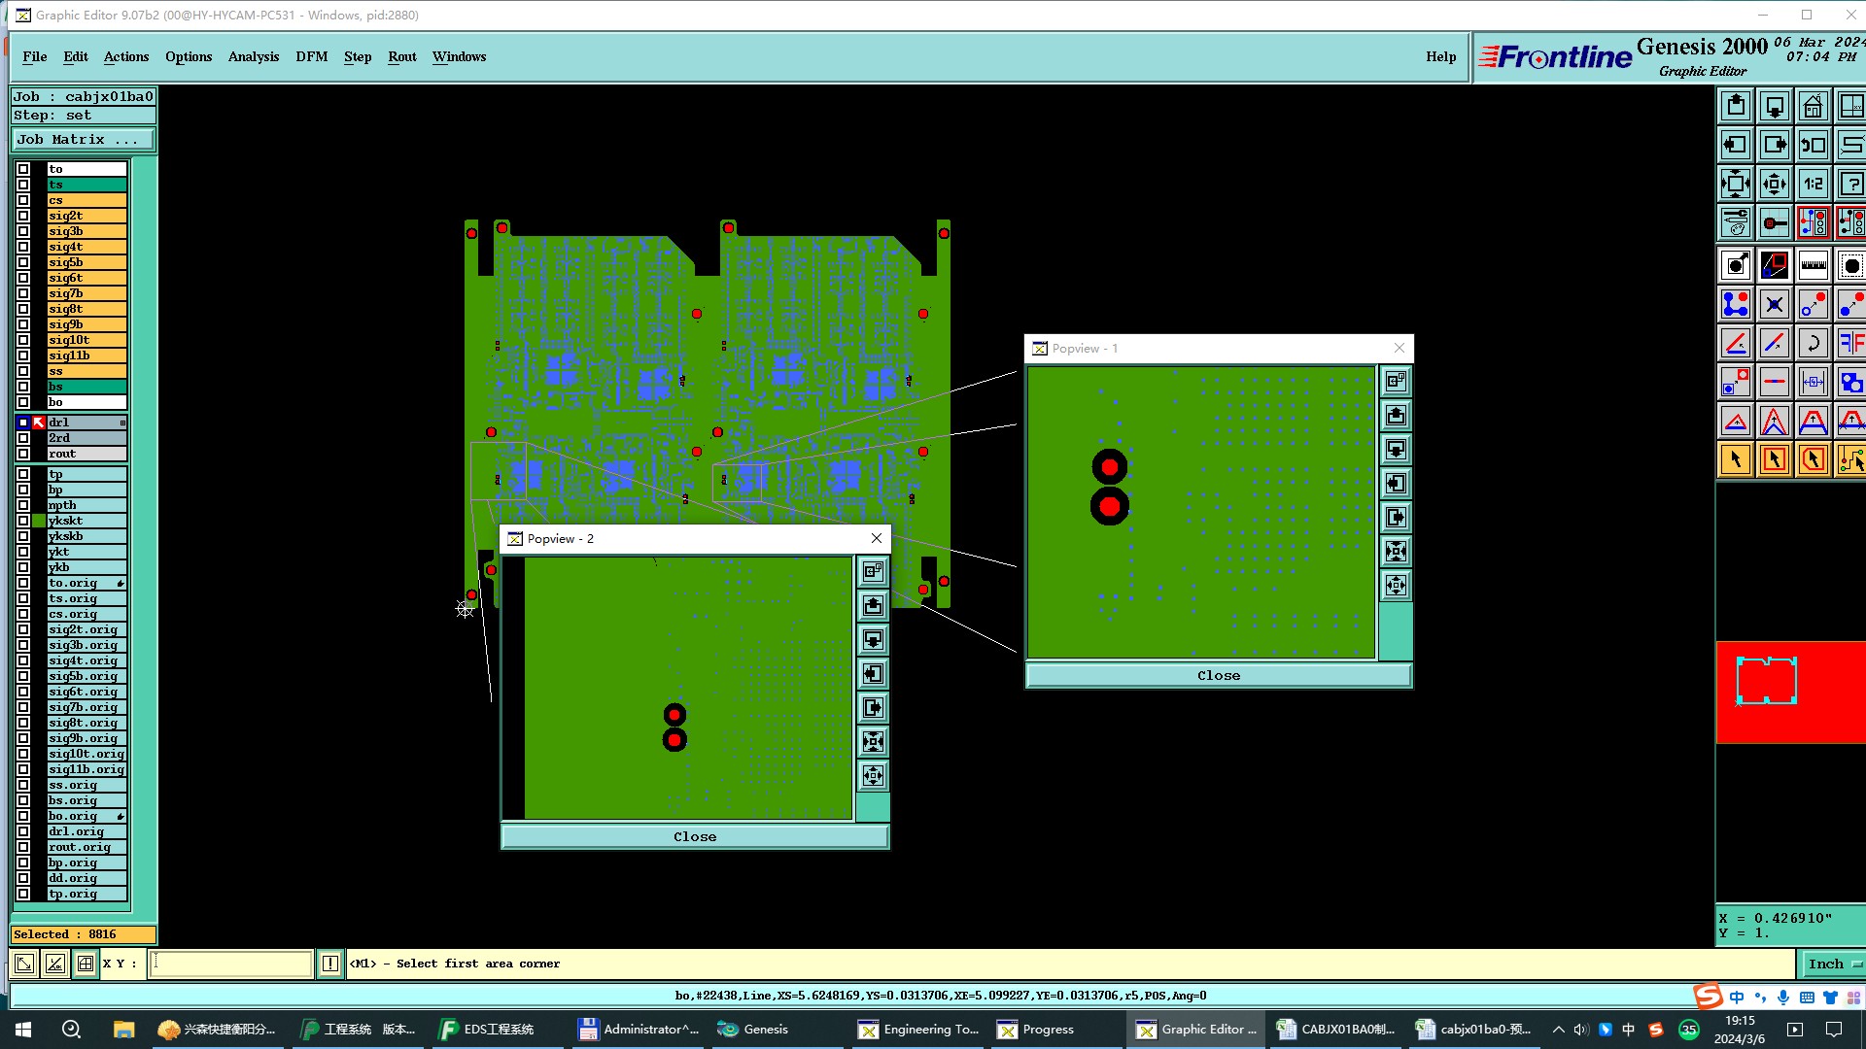Viewport: 1866px width, 1049px height.
Task: Click the wrench and pen settings icon
Action: pos(1736,222)
